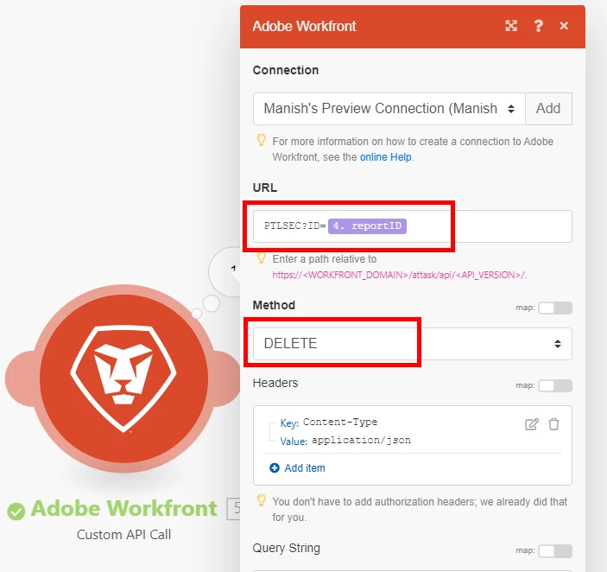Close the Adobe Workfront panel

[x=564, y=26]
